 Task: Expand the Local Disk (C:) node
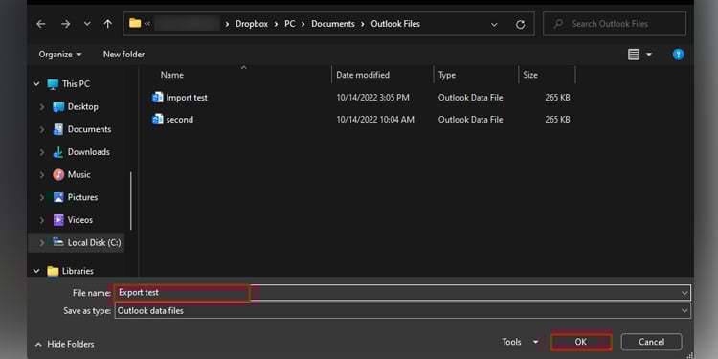[x=42, y=243]
